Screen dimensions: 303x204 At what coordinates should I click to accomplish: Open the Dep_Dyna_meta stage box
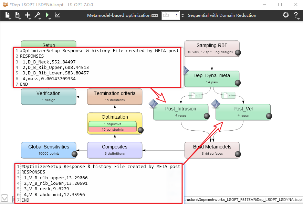coord(212,79)
